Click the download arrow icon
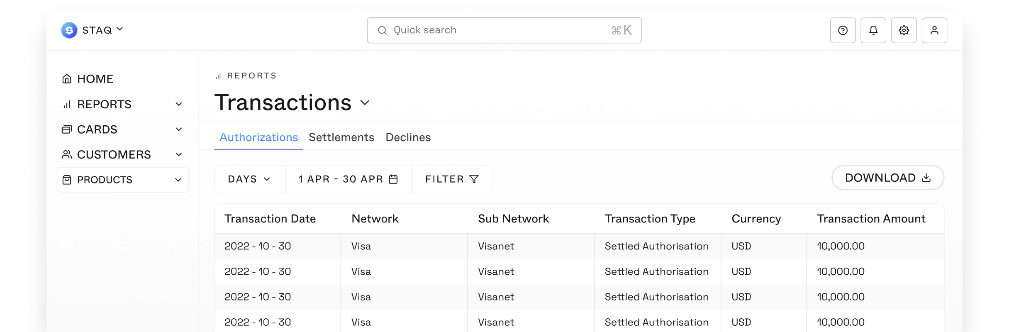Screen dimensions: 1009x332 pos(926,178)
